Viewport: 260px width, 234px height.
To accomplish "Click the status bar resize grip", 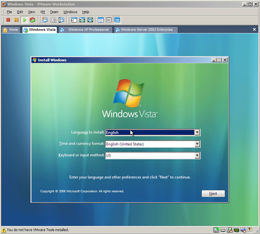I will click(257, 231).
